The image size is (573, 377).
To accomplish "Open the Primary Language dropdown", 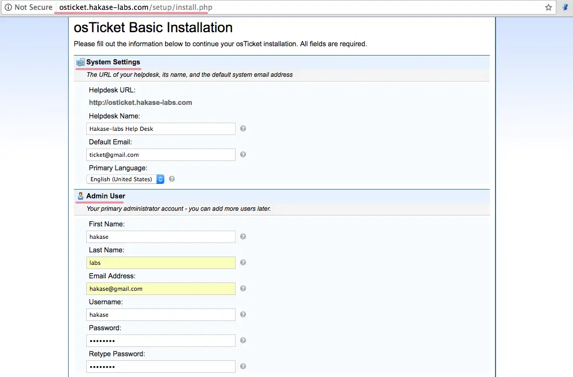I will point(125,179).
